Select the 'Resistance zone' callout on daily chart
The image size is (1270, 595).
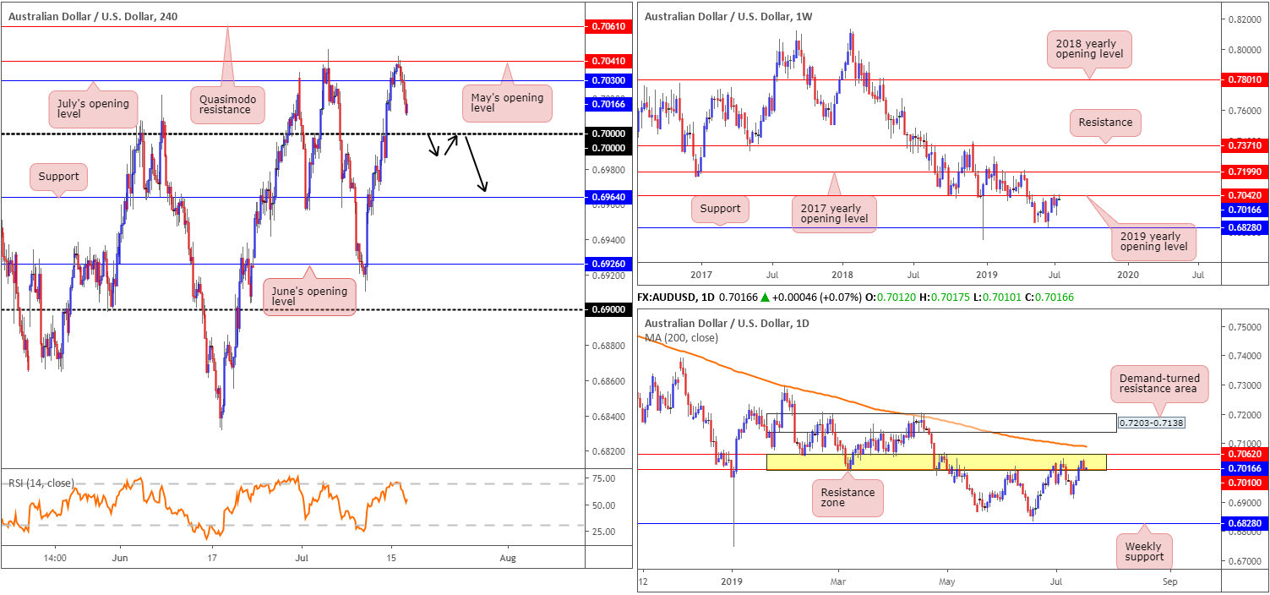tap(848, 498)
